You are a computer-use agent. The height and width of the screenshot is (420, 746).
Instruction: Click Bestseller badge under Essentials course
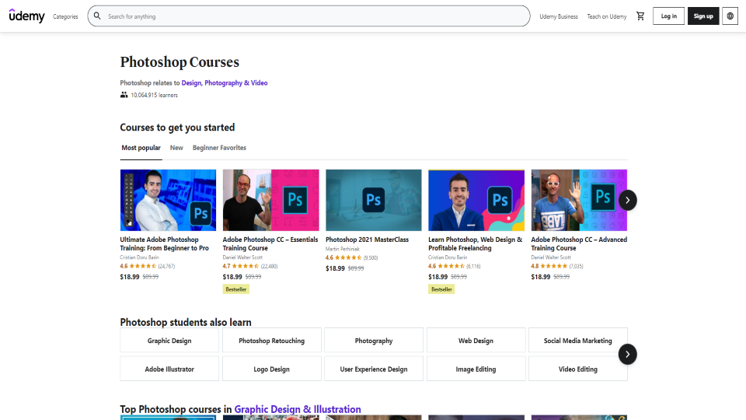tap(236, 289)
